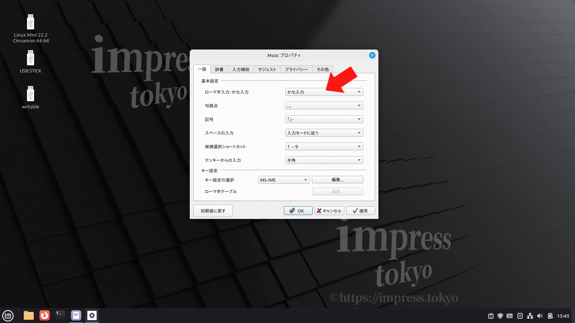Expand the 候補選択ショートカット dropdown

(x=324, y=146)
